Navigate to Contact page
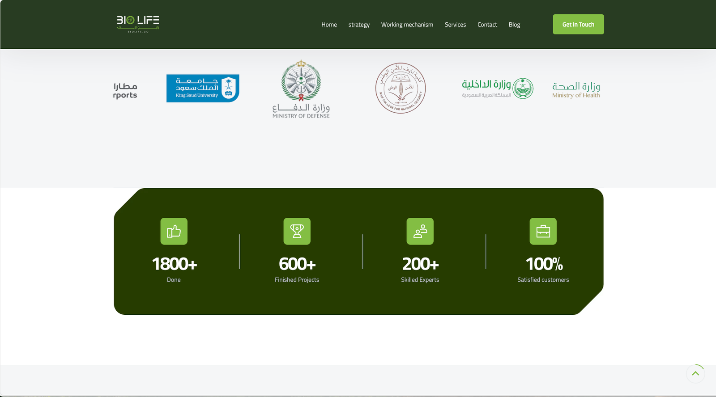This screenshot has width=716, height=397. pos(487,25)
